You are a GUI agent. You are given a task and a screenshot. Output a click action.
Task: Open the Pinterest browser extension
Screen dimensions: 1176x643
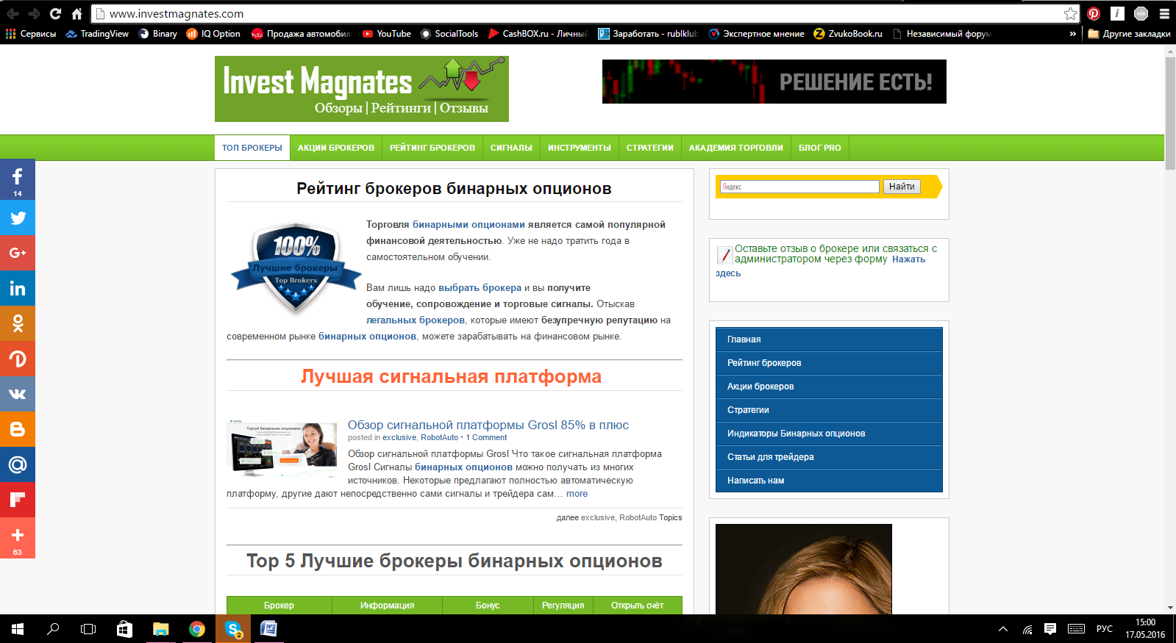[1094, 13]
